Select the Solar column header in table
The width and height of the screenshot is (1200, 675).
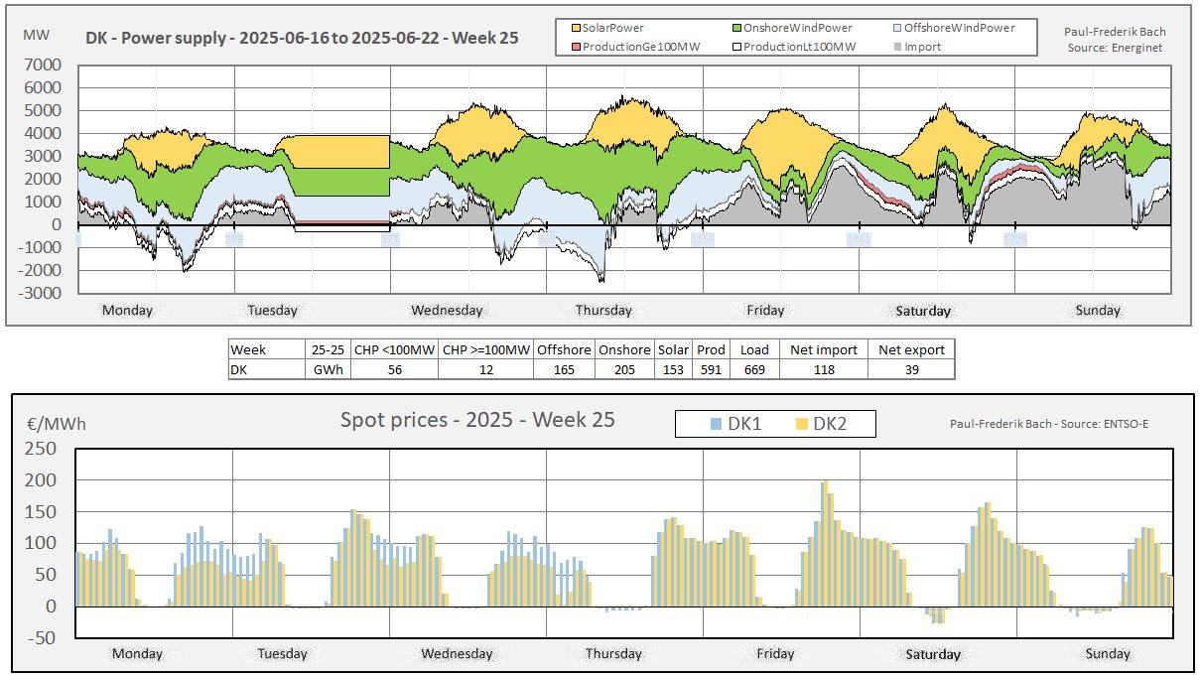673,349
